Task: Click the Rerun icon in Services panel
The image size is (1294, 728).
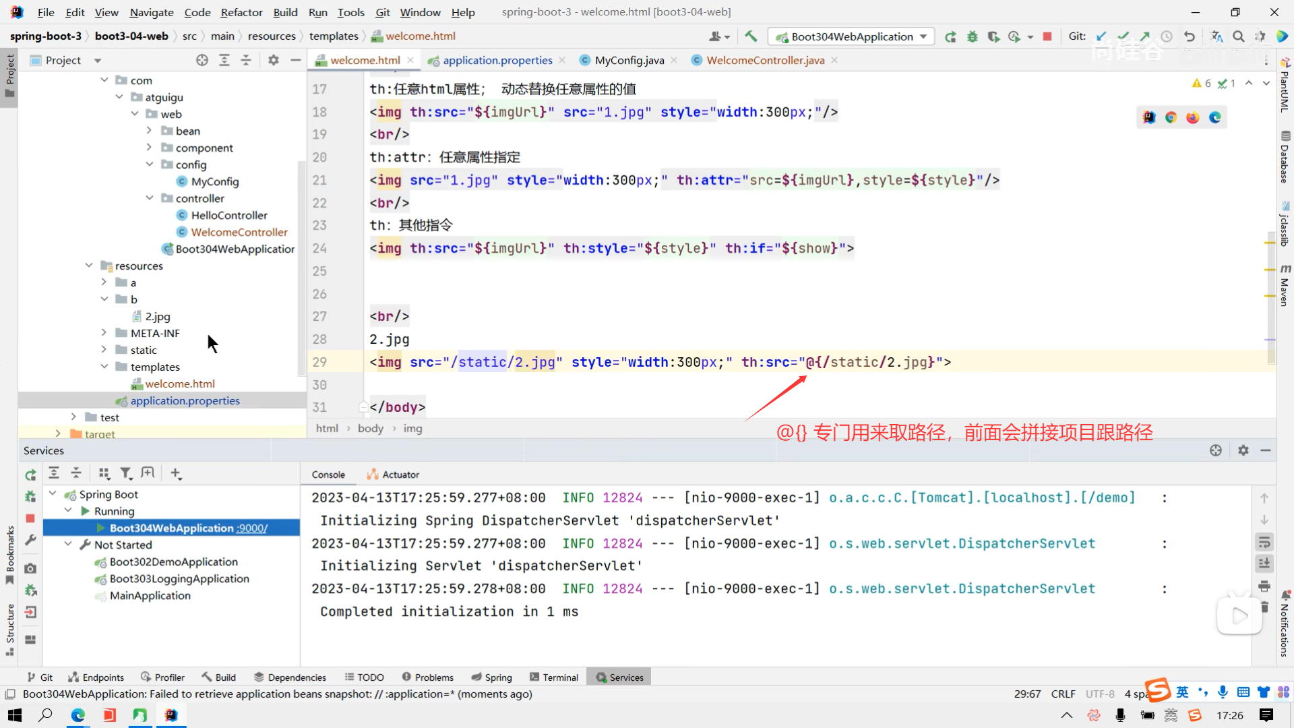Action: [30, 475]
